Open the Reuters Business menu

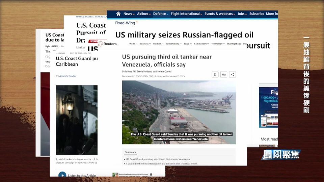[x=145, y=44]
